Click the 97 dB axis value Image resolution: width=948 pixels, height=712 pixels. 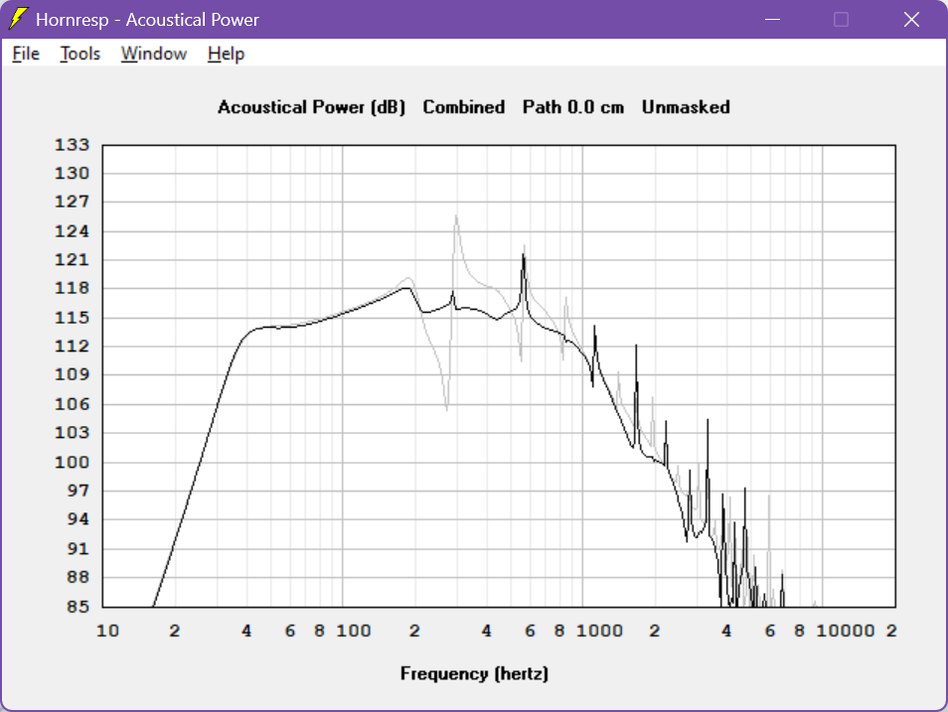78,491
